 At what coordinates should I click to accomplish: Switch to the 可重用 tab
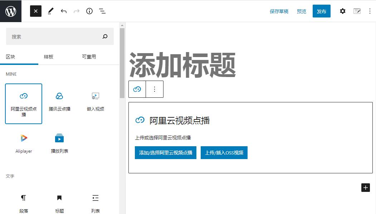click(x=89, y=57)
